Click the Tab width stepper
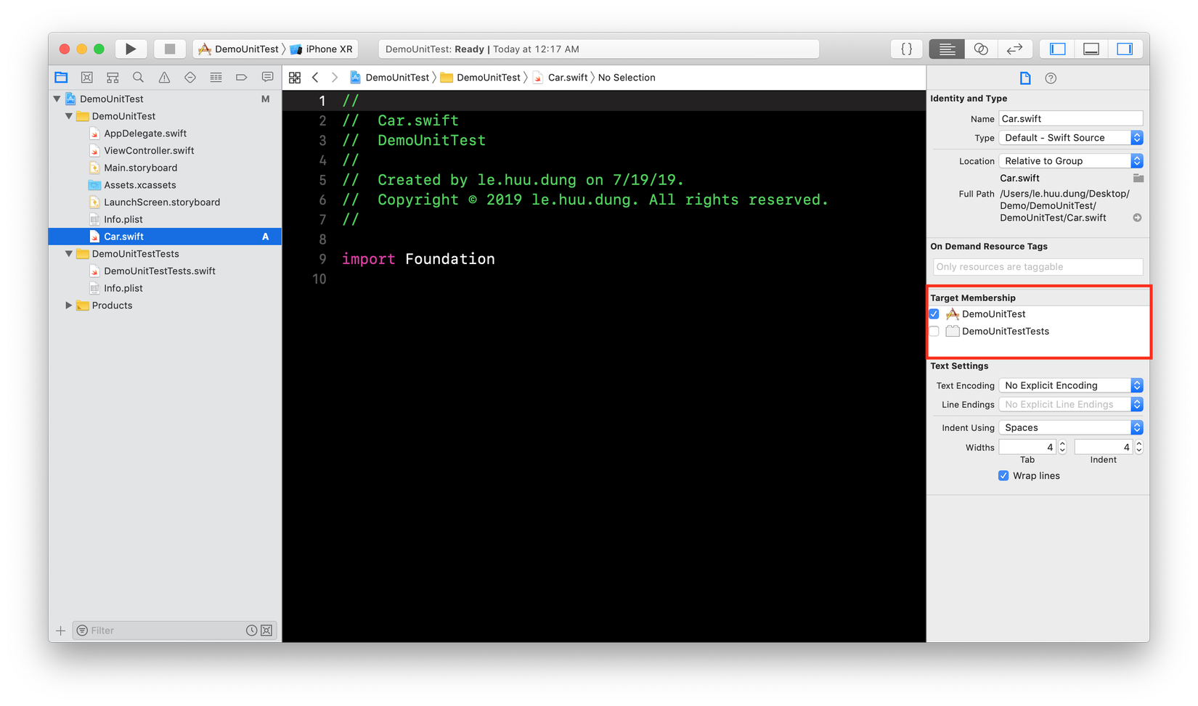The image size is (1198, 706). [1062, 447]
